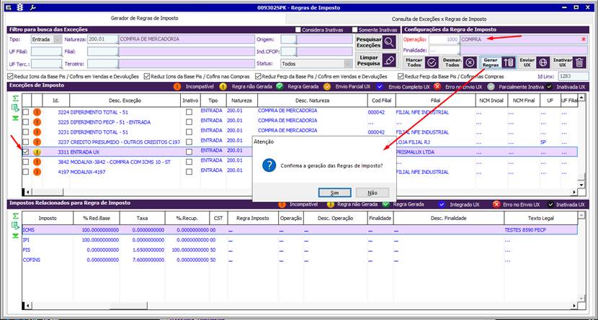Clear filters with Limpar Pesquisa eraser
This screenshot has height=320, width=598.
point(376,60)
